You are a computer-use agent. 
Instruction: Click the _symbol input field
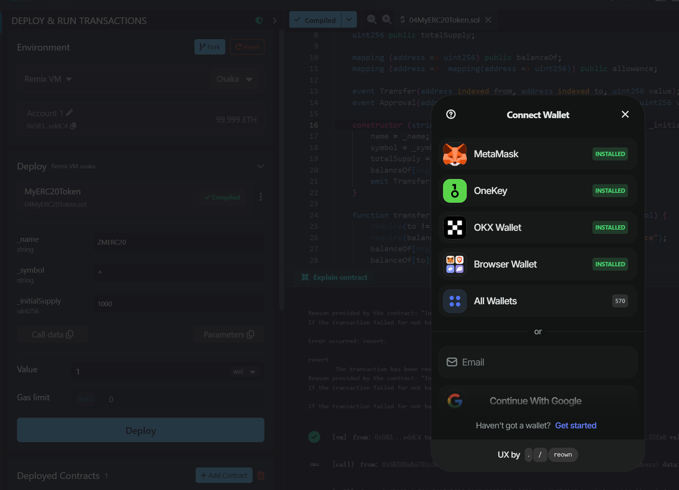179,273
